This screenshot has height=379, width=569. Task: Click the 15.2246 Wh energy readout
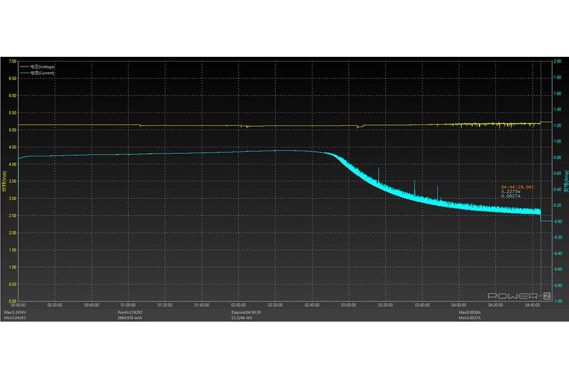(x=242, y=318)
